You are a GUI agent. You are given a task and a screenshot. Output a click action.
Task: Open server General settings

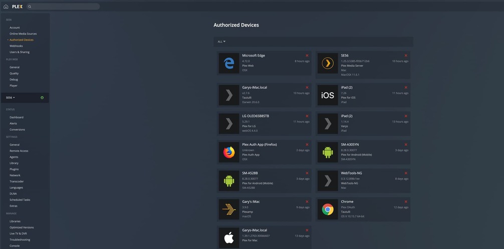click(15, 145)
